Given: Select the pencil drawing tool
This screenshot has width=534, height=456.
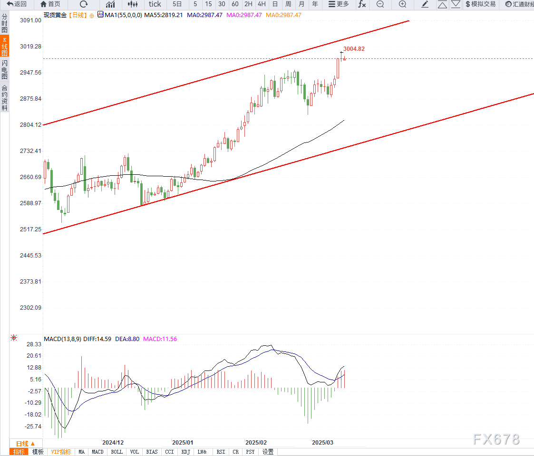Looking at the screenshot, I should point(425,4).
